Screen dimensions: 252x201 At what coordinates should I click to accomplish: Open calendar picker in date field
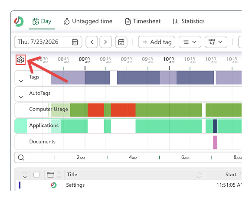pyautogui.click(x=75, y=42)
